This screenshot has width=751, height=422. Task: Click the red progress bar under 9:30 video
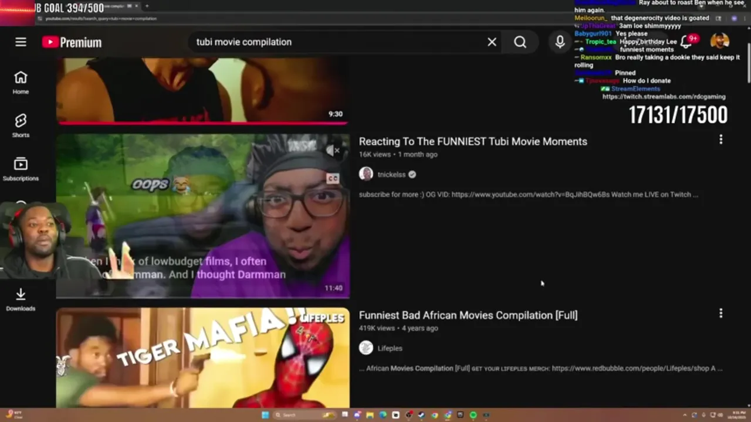pyautogui.click(x=202, y=123)
